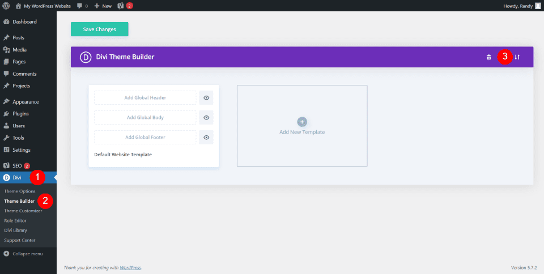Click Default Website Template label
Viewport: 544px width, 274px height.
pos(123,155)
